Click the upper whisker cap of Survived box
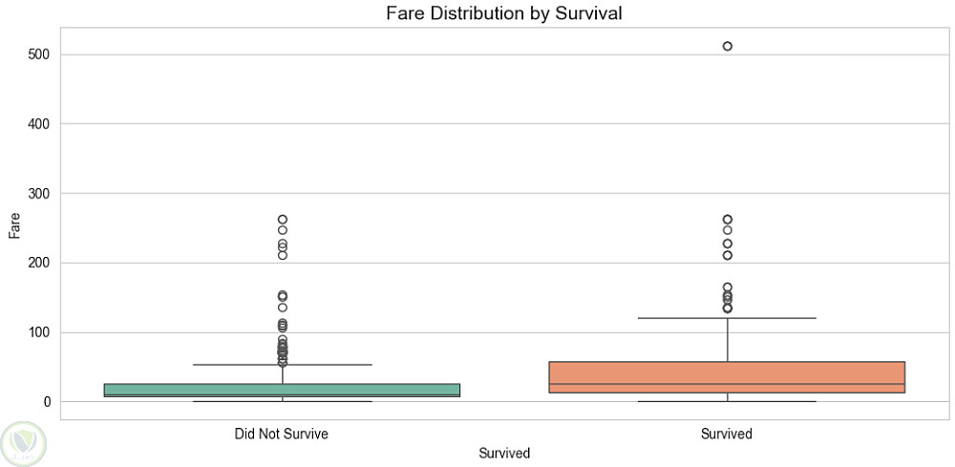 coord(727,318)
